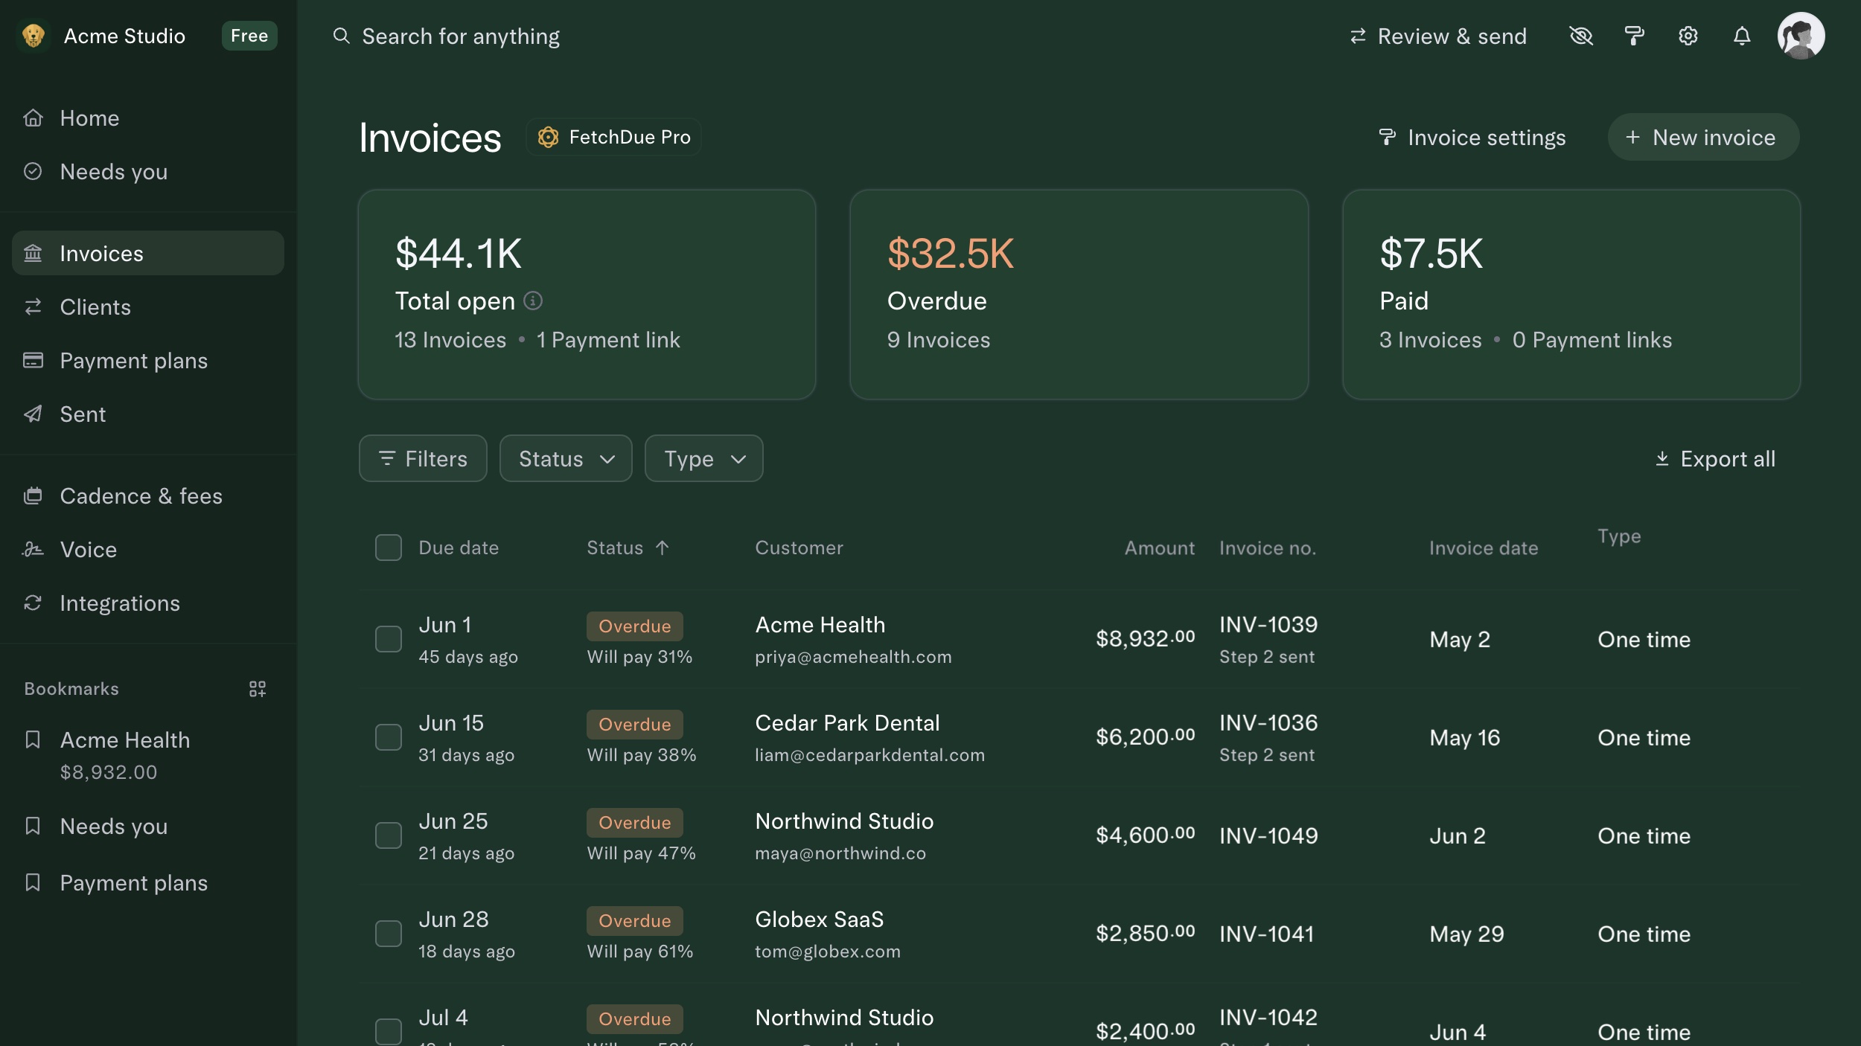Open Needs you in sidebar navigation
Viewport: 1861px width, 1046px height.
click(147, 171)
